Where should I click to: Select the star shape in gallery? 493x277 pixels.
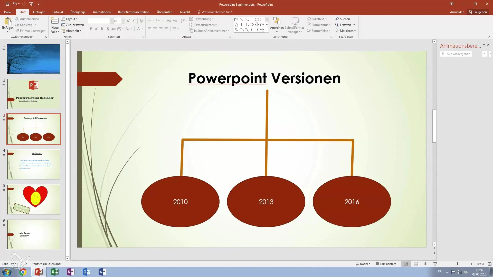(x=262, y=30)
